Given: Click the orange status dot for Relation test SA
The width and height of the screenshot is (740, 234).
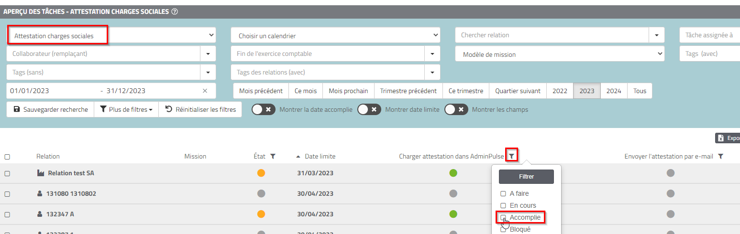Looking at the screenshot, I should point(261,173).
